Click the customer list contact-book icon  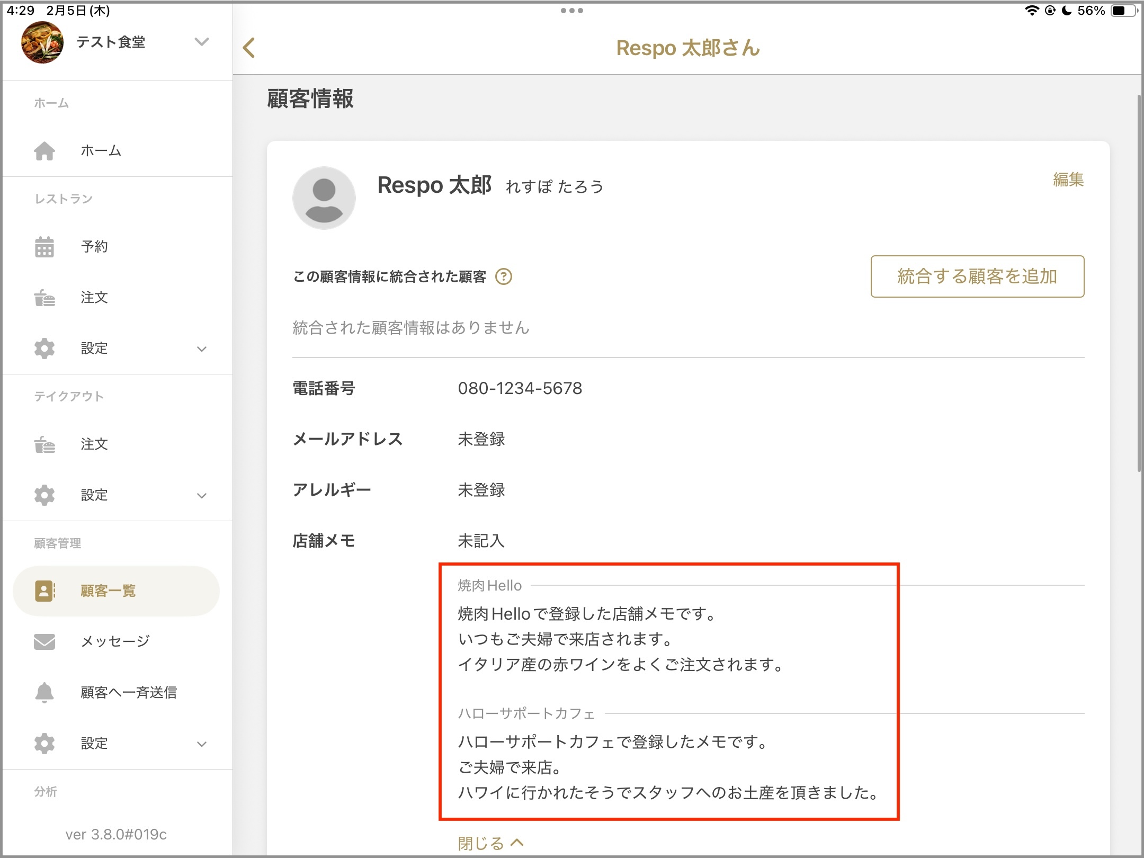[44, 591]
